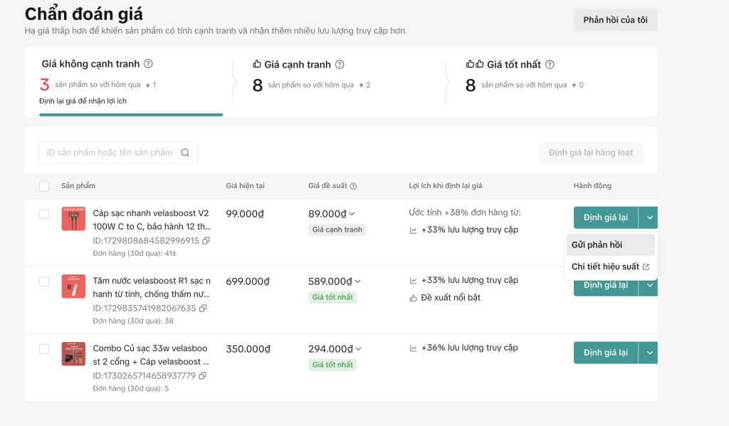Click the Phản hồi của tôi button
The image size is (729, 426).
(x=615, y=20)
